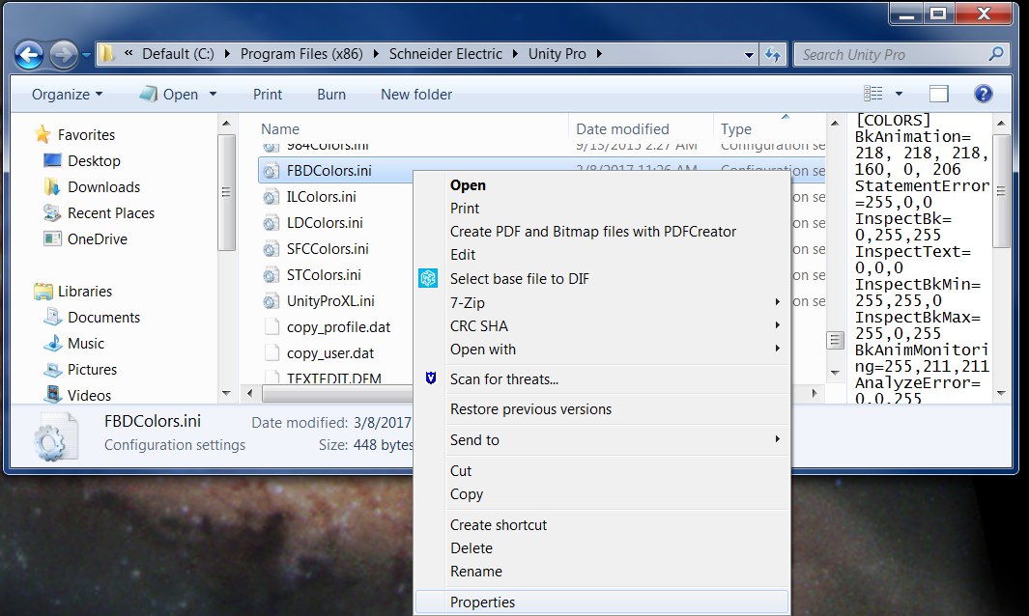The image size is (1029, 616).
Task: Open the recent locations dropdown arrow
Action: (86, 55)
